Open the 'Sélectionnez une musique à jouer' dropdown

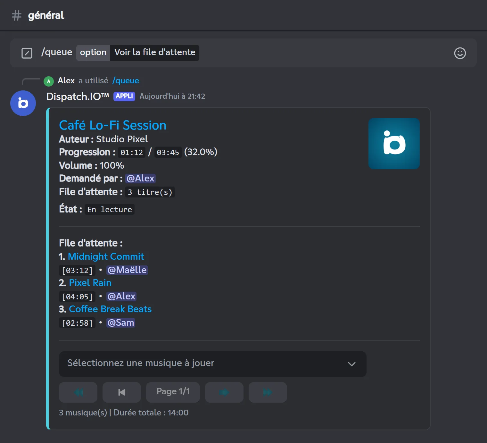click(x=213, y=364)
